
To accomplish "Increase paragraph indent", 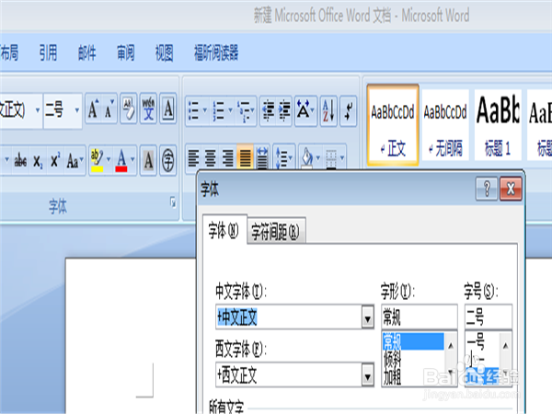I will (x=284, y=111).
